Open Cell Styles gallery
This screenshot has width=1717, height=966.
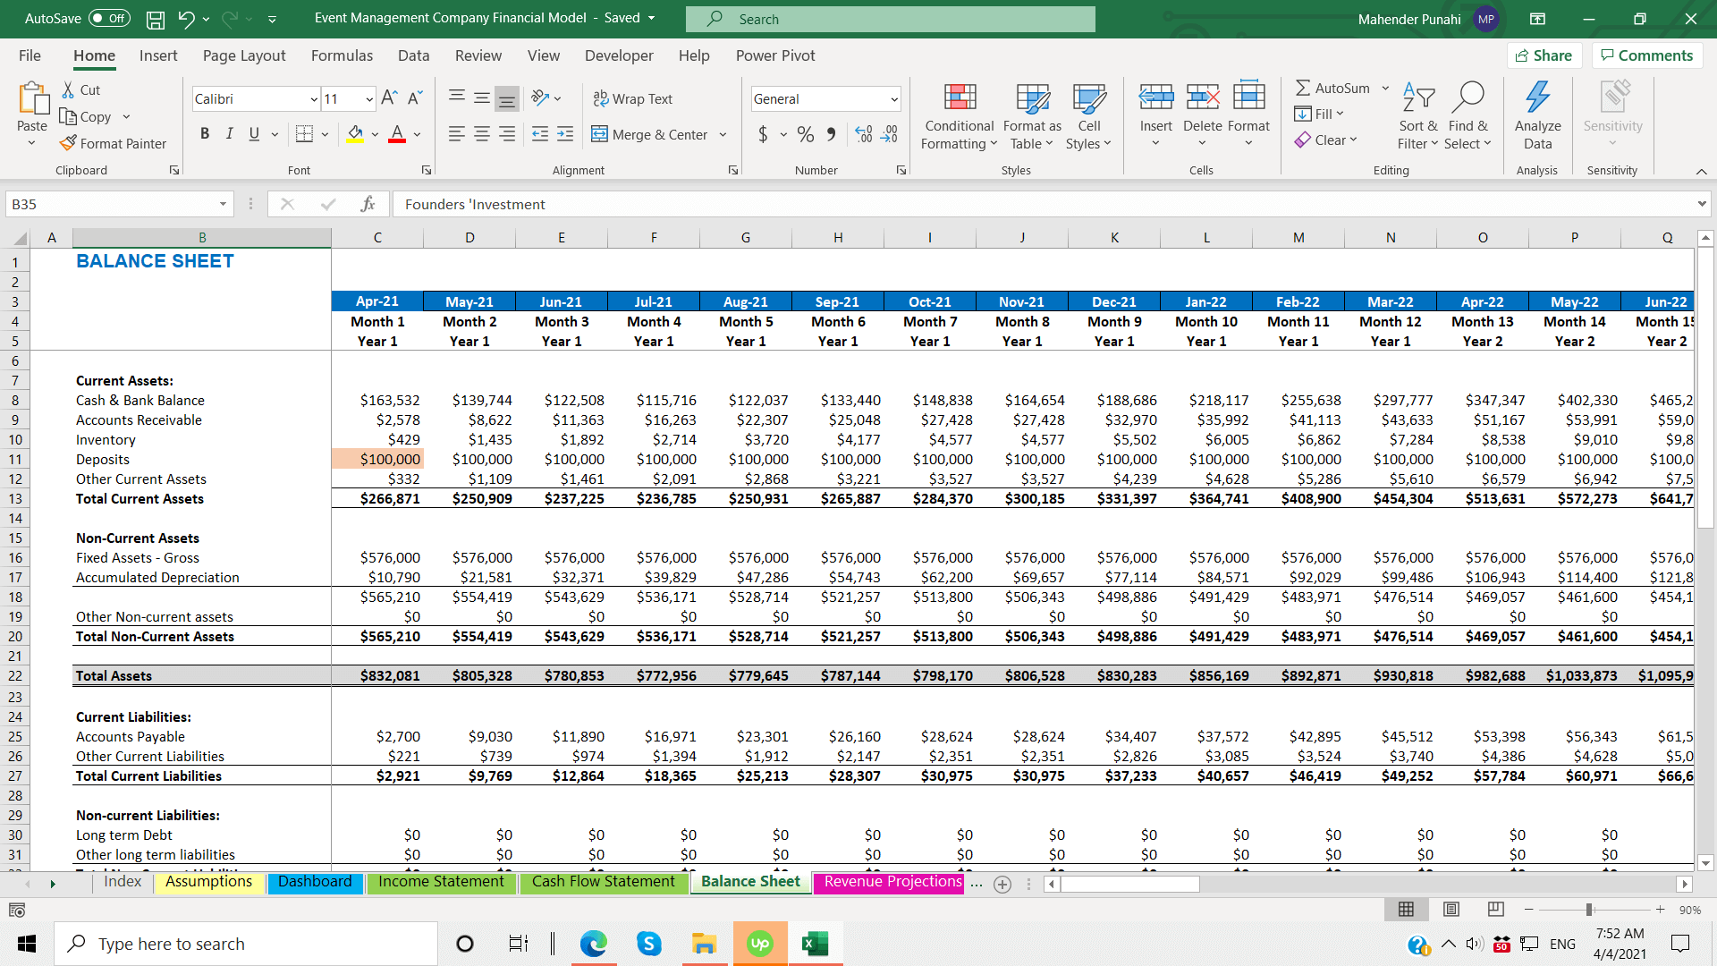coord(1088,116)
